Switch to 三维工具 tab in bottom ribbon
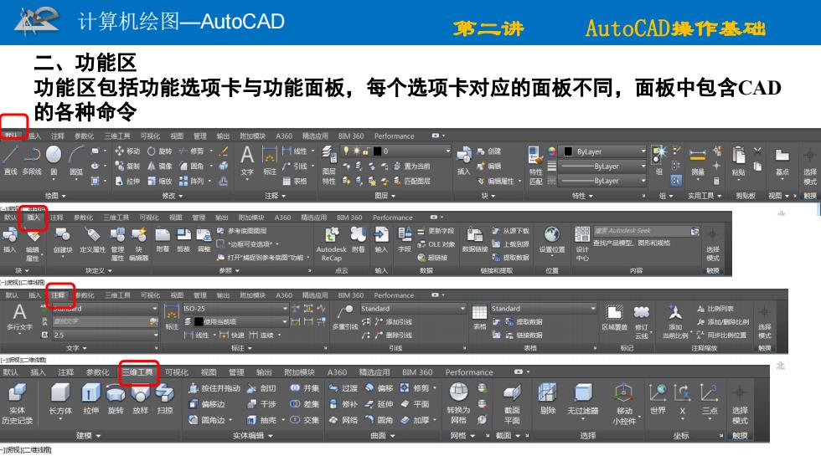Screen dimensions: 821x461 coord(137,372)
